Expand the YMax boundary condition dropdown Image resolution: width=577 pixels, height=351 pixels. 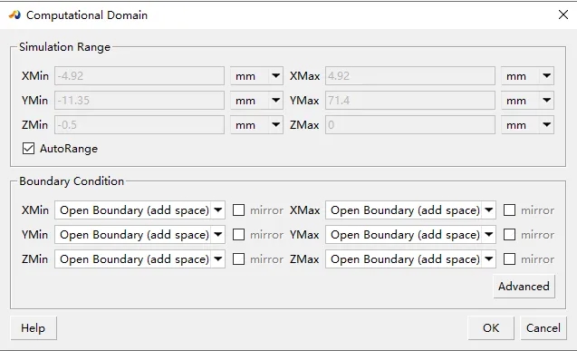point(410,235)
